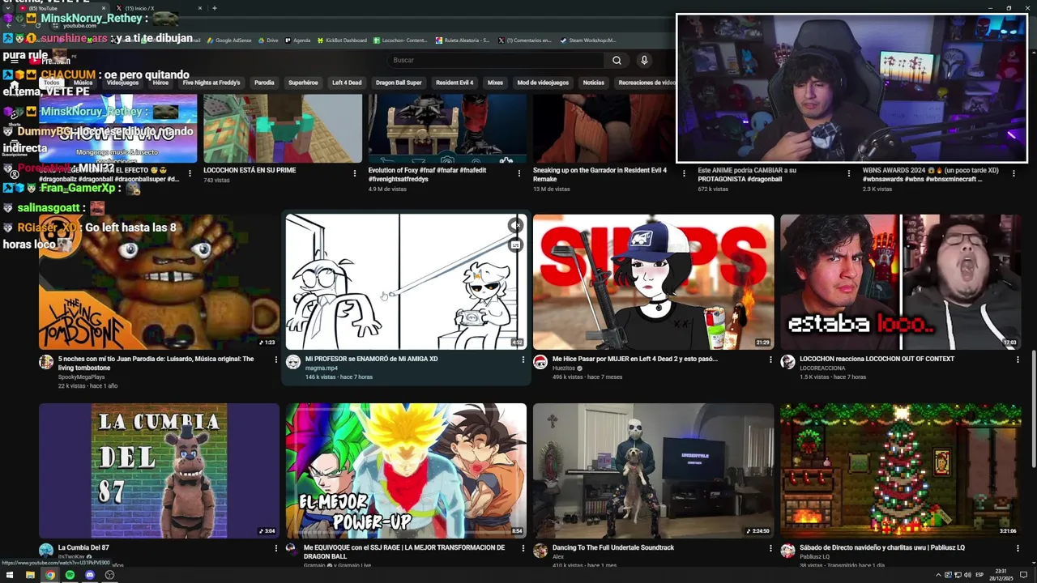This screenshot has height=583, width=1037.
Task: Open OBS Studio from taskbar
Action: 109,575
